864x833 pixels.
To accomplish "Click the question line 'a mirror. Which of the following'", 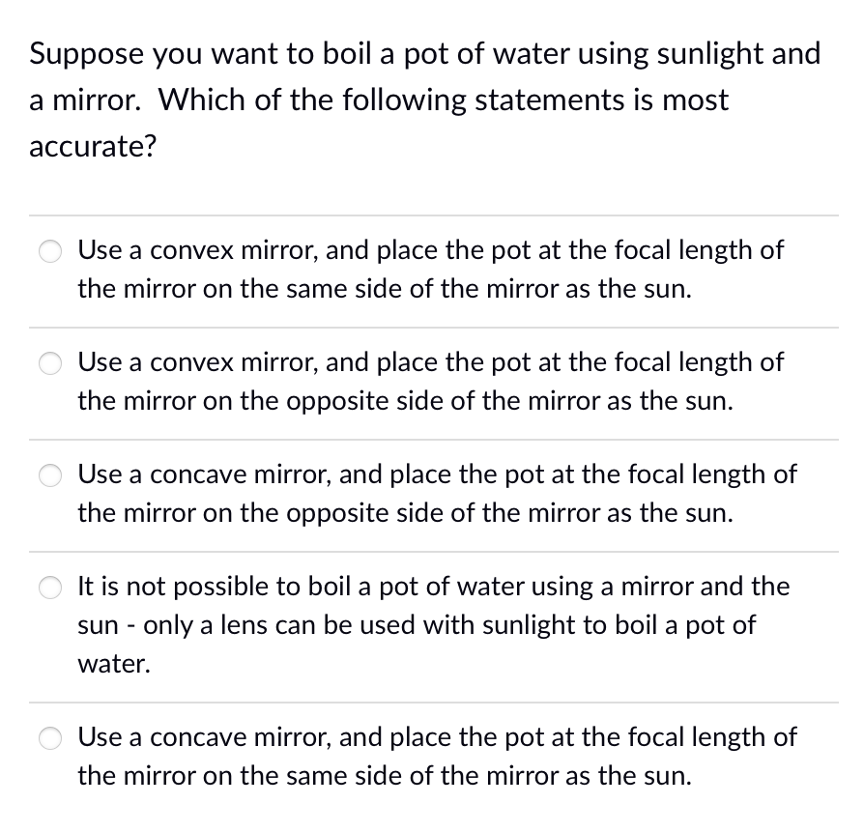I will [x=379, y=101].
